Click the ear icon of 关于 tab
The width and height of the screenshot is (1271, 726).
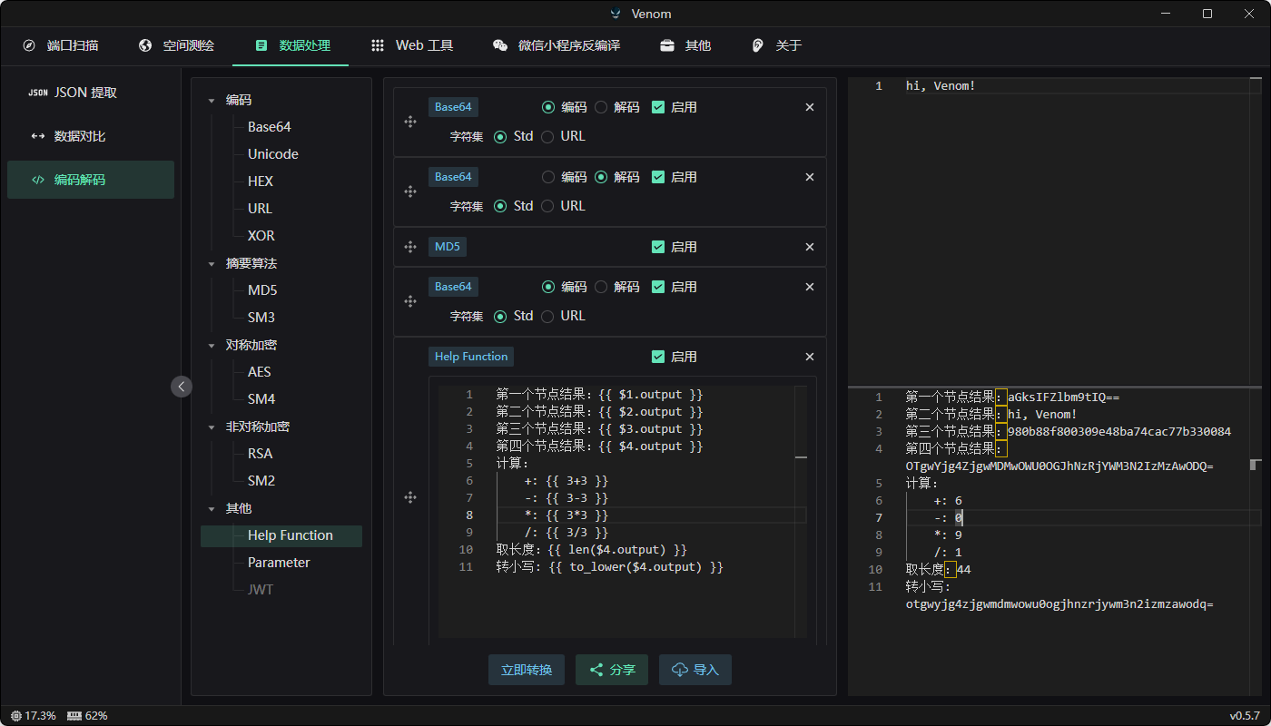pyautogui.click(x=758, y=45)
